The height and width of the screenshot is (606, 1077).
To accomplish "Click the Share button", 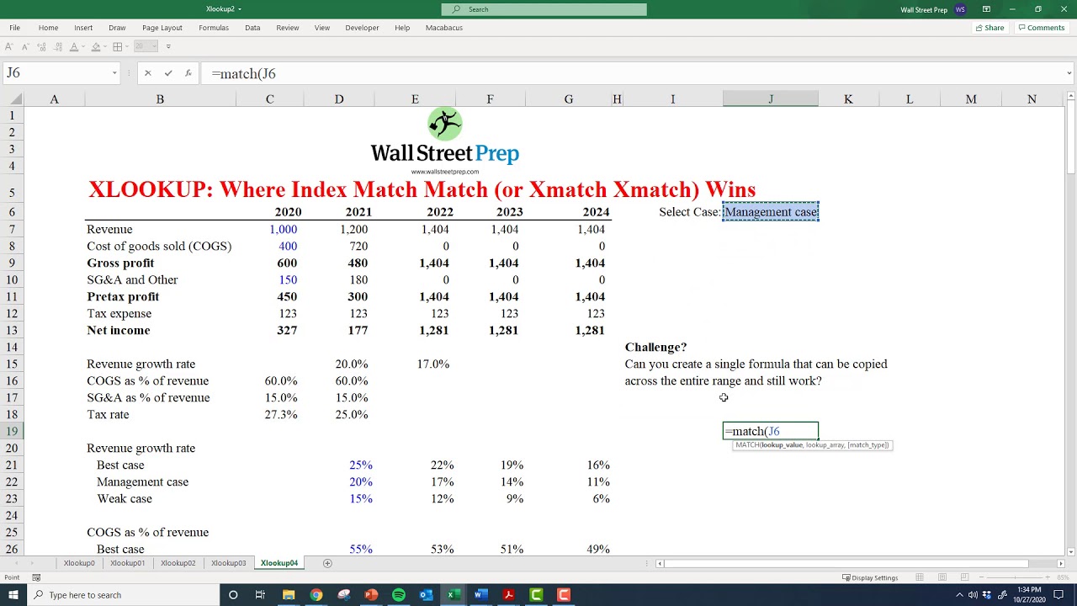I will [989, 28].
